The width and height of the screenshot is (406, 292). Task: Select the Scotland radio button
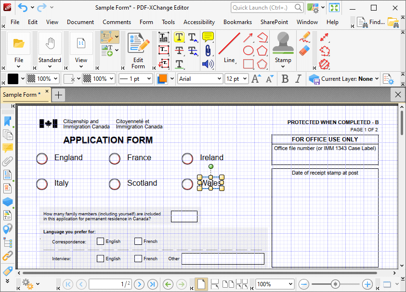tap(115, 184)
